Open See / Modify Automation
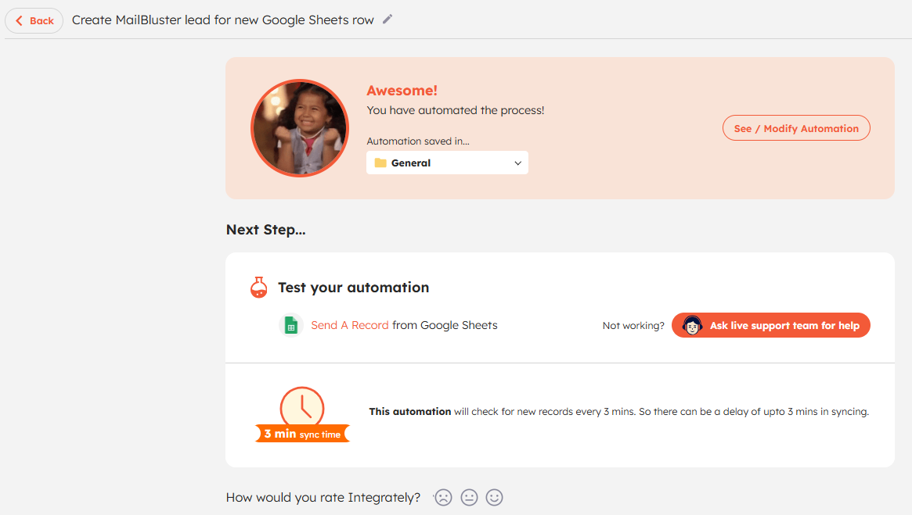 (x=795, y=128)
